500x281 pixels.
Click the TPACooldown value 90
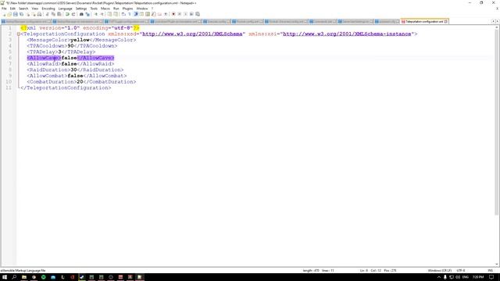point(70,46)
